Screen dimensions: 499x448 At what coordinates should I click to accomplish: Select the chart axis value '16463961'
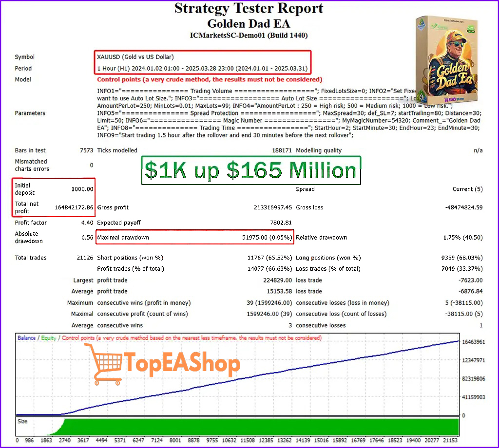pyautogui.click(x=474, y=342)
